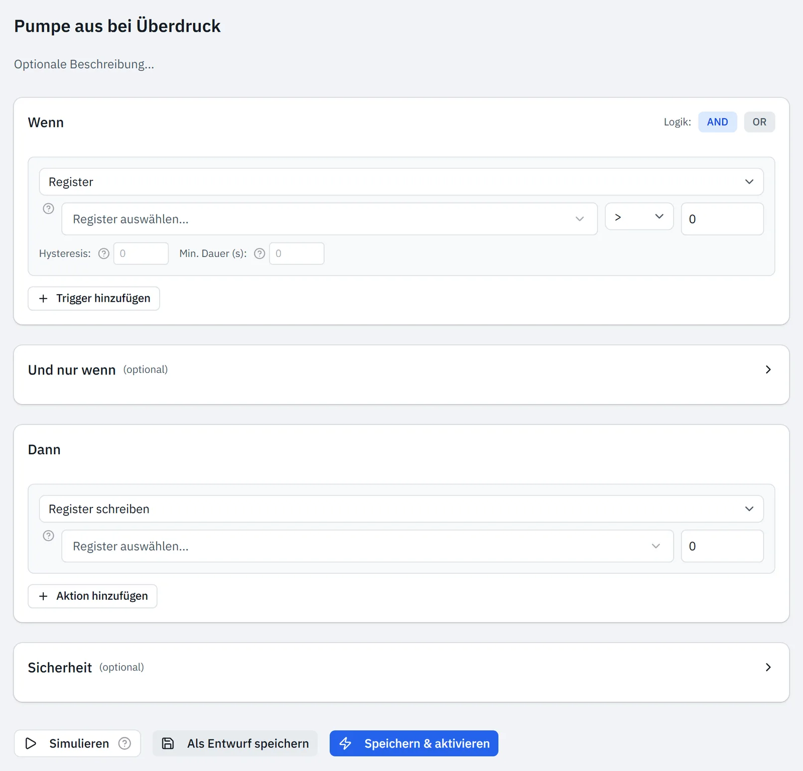803x771 pixels.
Task: Focus the Hysteresis input field
Action: coord(141,253)
